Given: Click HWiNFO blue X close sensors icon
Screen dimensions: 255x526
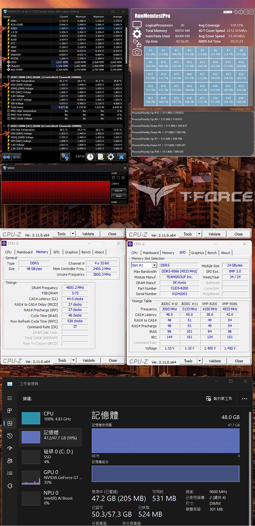Looking at the screenshot, I should [x=121, y=157].
